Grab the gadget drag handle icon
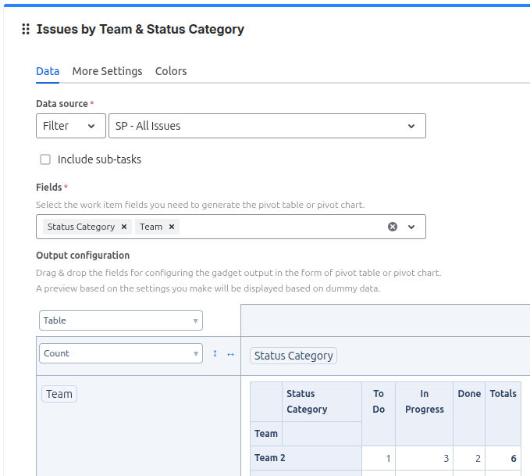The height and width of the screenshot is (476, 530). (x=26, y=29)
